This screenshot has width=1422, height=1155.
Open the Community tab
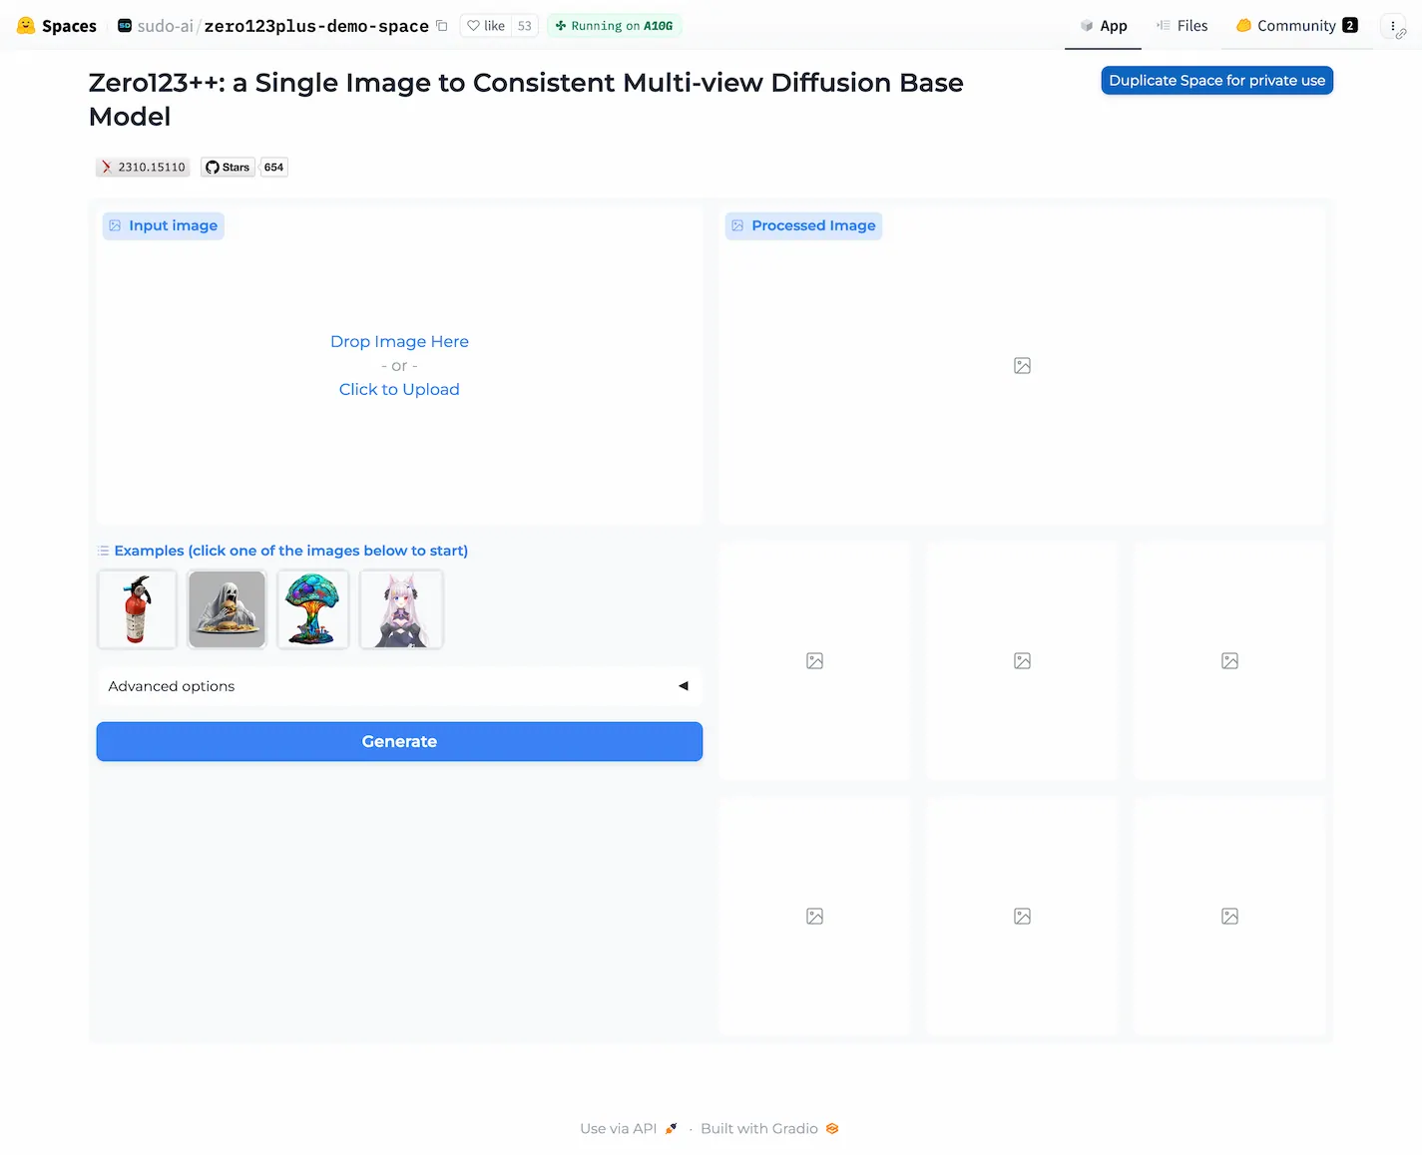[x=1296, y=26]
